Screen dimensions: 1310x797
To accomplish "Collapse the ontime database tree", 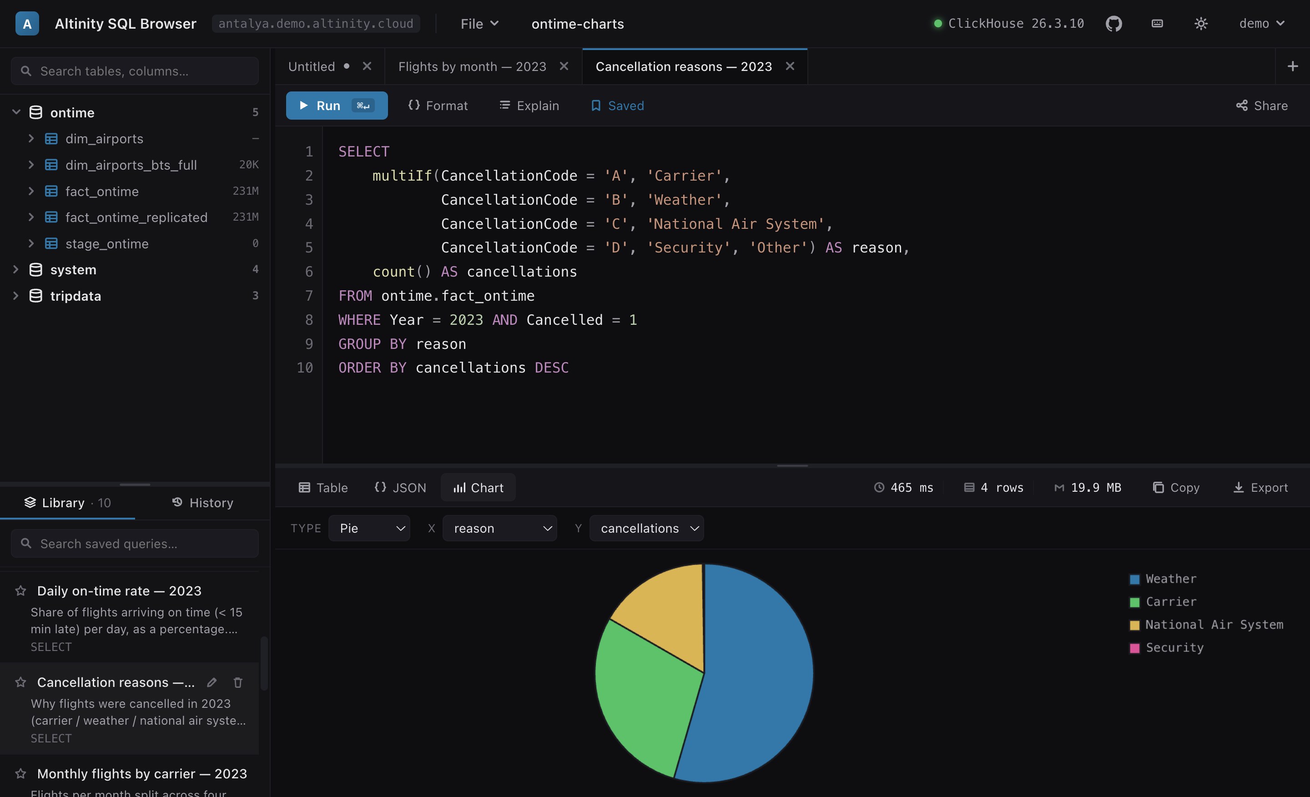I will 16,112.
